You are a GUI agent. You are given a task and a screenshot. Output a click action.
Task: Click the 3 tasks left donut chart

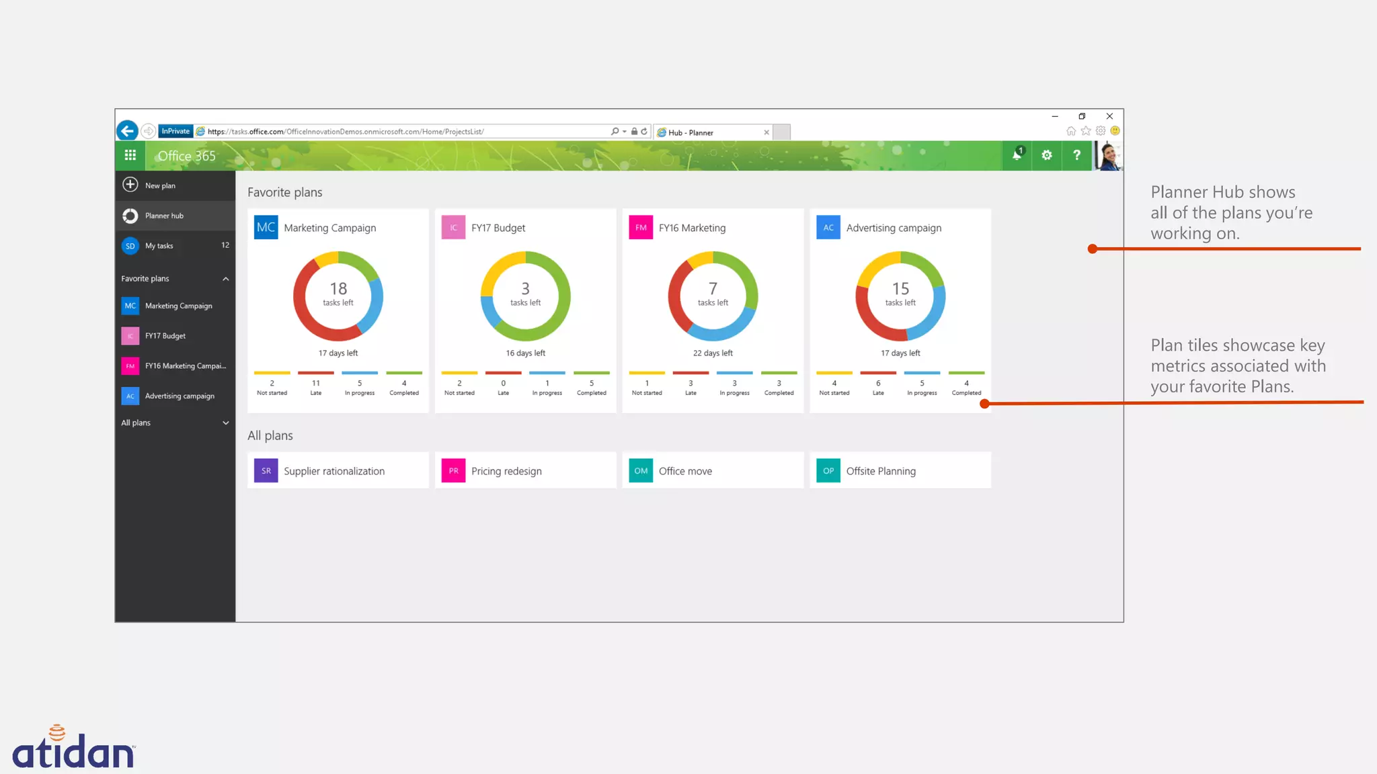526,296
